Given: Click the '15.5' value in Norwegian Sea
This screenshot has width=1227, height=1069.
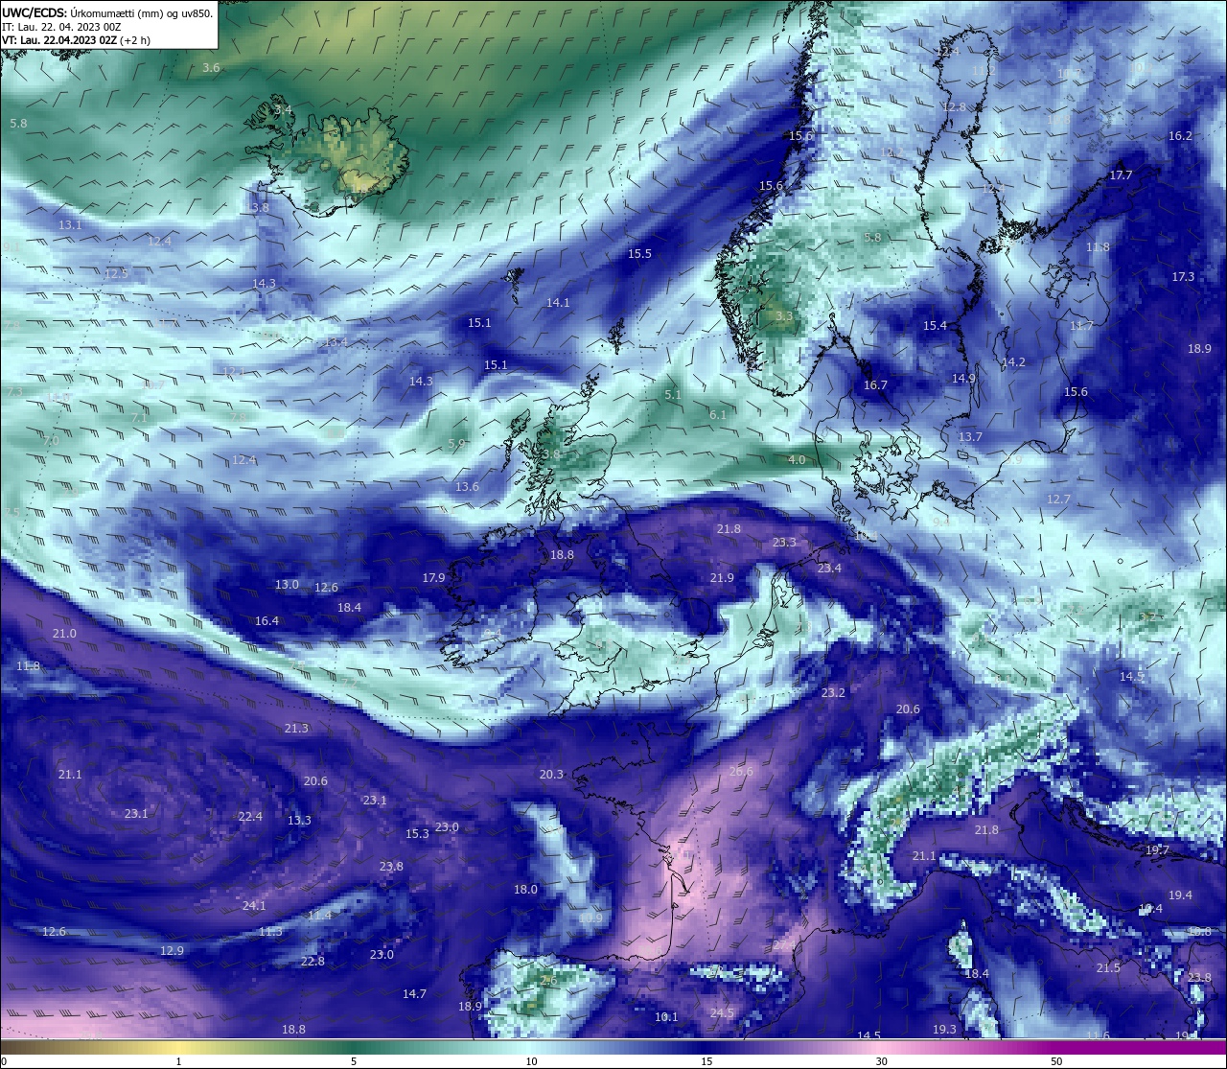Looking at the screenshot, I should tap(639, 254).
